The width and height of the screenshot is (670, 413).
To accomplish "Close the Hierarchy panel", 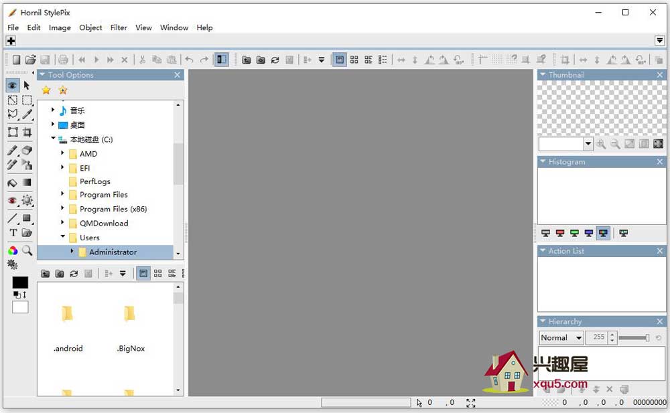I will click(660, 321).
